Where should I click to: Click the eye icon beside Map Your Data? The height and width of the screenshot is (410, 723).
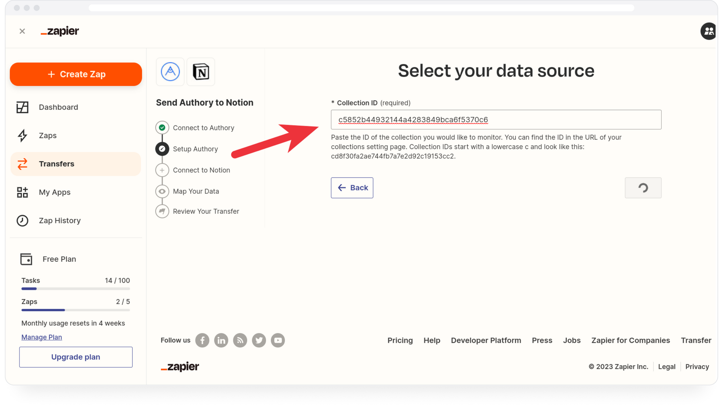pos(162,191)
